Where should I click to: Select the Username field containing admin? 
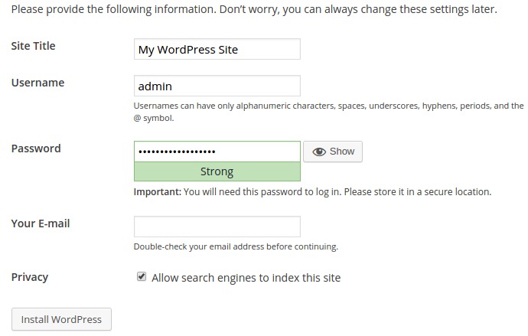coord(217,86)
